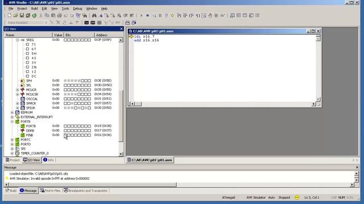364x204 pixels.
Task: Close the Message panel
Action: pos(357,167)
